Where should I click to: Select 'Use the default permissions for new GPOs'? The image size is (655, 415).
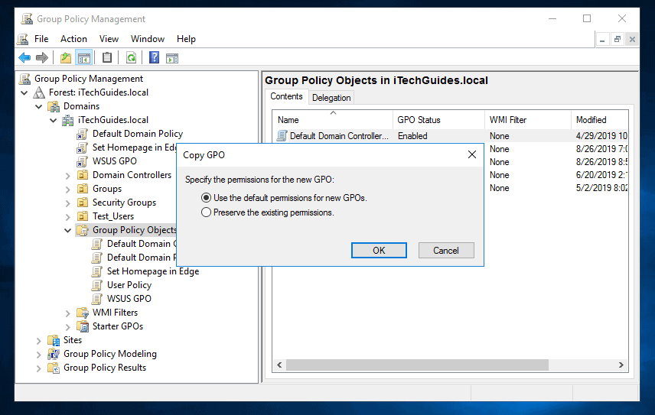tap(206, 198)
